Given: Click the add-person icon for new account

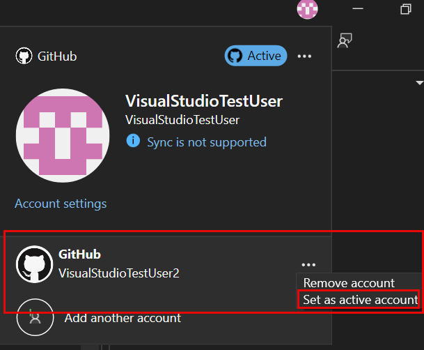Looking at the screenshot, I should click(35, 317).
